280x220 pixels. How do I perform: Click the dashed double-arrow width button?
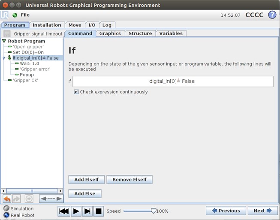[51, 199]
